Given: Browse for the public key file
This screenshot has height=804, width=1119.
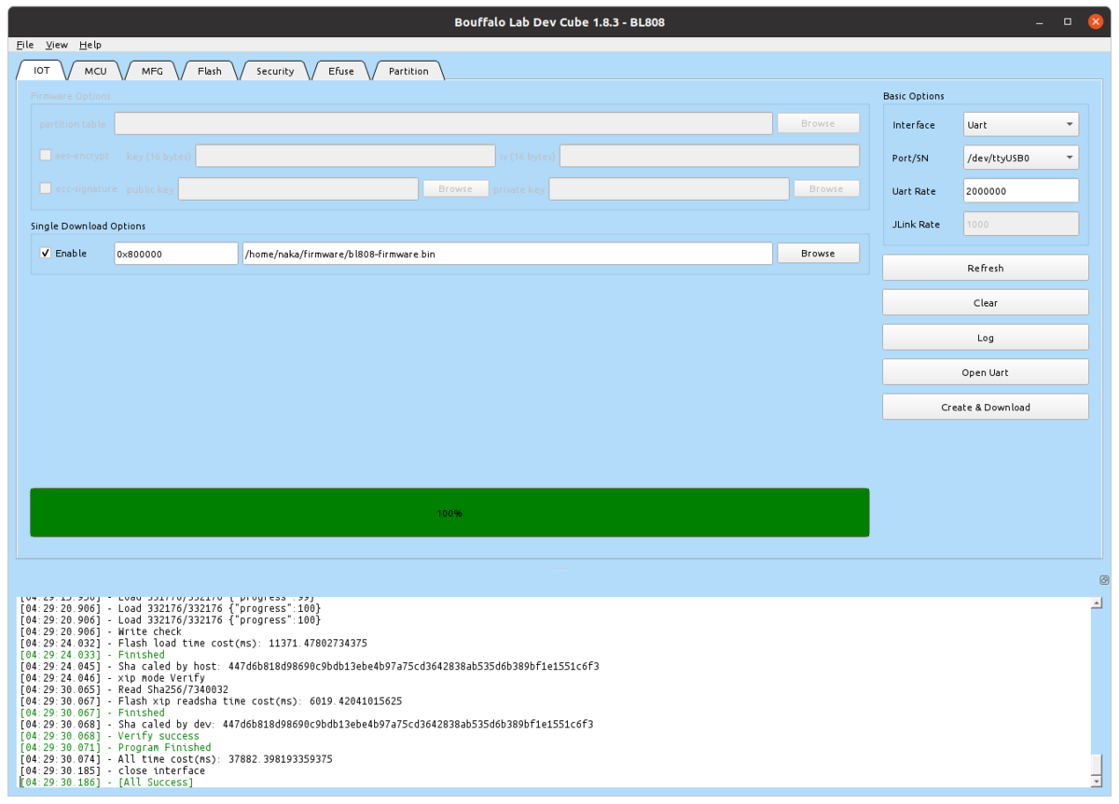Looking at the screenshot, I should click(x=455, y=188).
